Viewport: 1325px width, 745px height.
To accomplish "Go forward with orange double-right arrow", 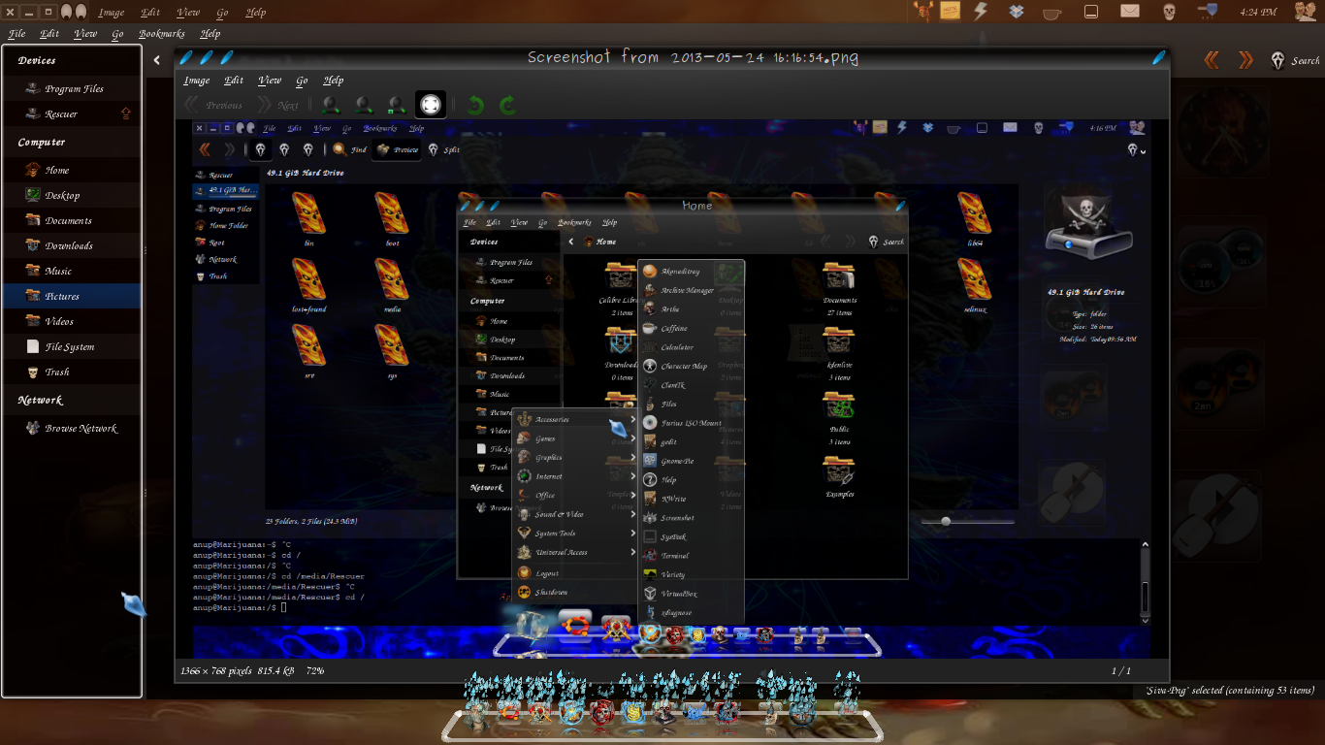I will pos(1245,60).
